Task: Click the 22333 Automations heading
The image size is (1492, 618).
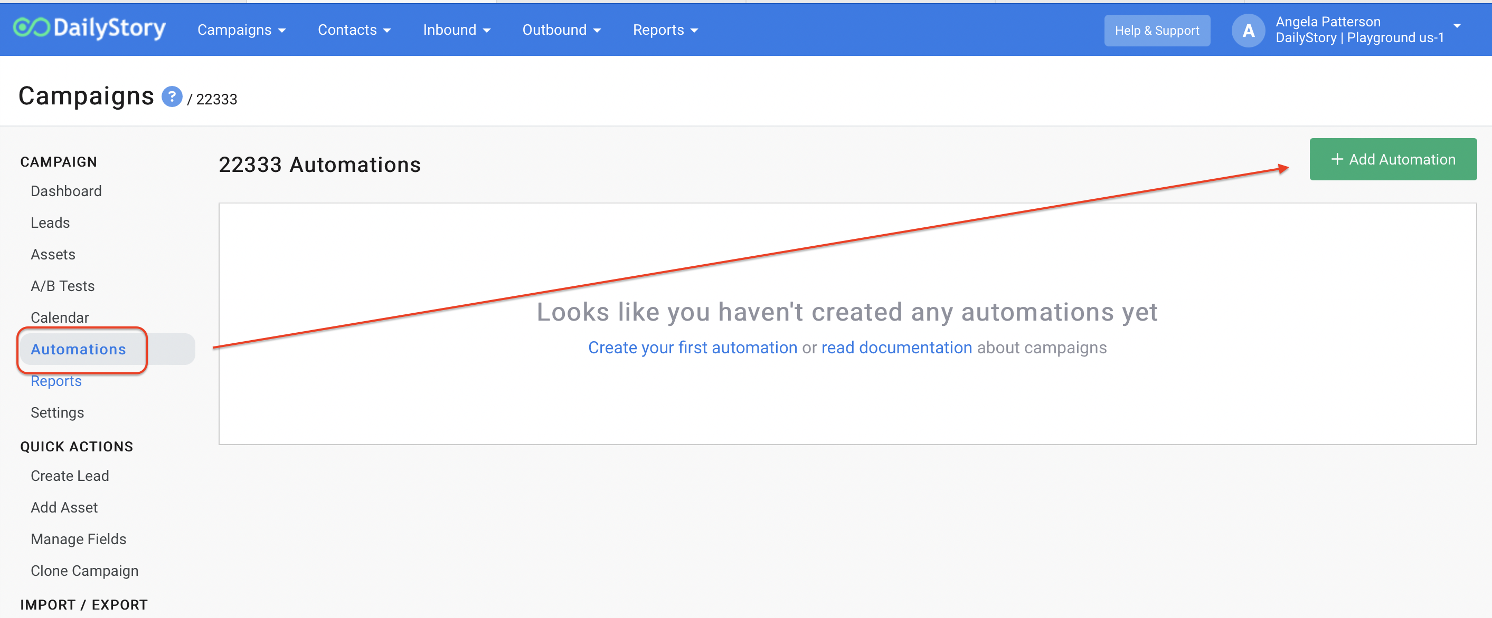Action: click(x=320, y=165)
